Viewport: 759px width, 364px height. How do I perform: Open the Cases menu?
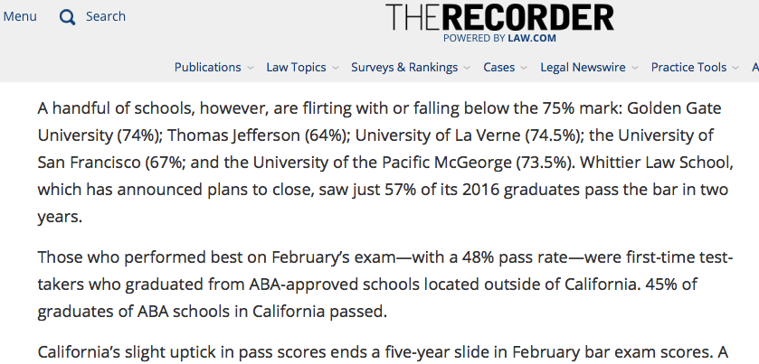tap(498, 67)
